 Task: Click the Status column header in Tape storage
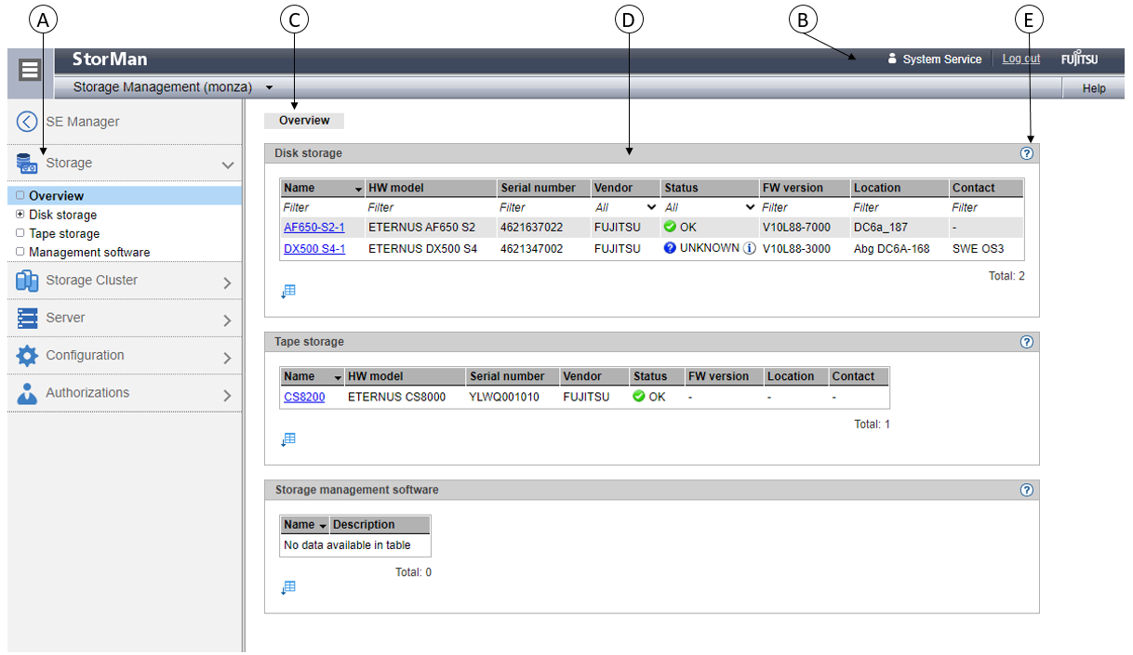657,376
